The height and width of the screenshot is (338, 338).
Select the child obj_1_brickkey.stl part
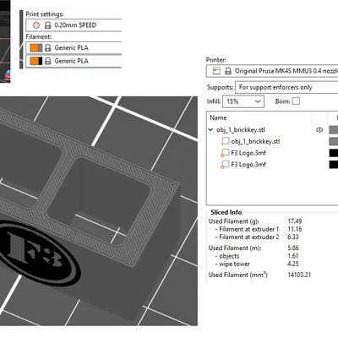click(255, 141)
